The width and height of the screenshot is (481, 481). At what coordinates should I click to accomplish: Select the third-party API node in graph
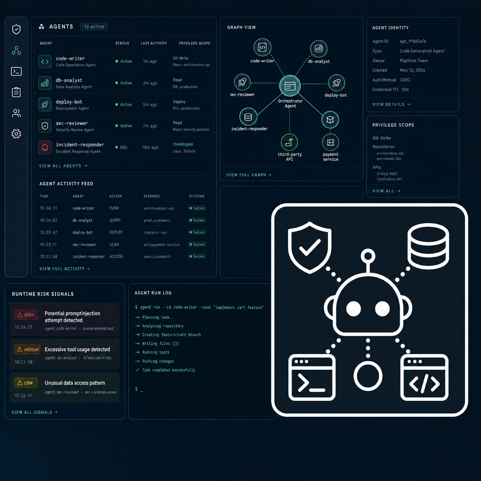tap(289, 142)
